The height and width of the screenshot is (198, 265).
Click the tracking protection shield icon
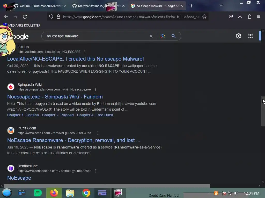tap(51, 16)
